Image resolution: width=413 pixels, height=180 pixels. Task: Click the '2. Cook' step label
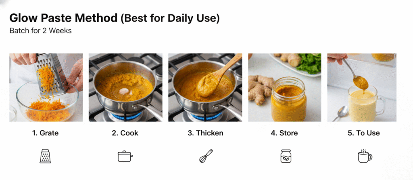[x=125, y=133]
